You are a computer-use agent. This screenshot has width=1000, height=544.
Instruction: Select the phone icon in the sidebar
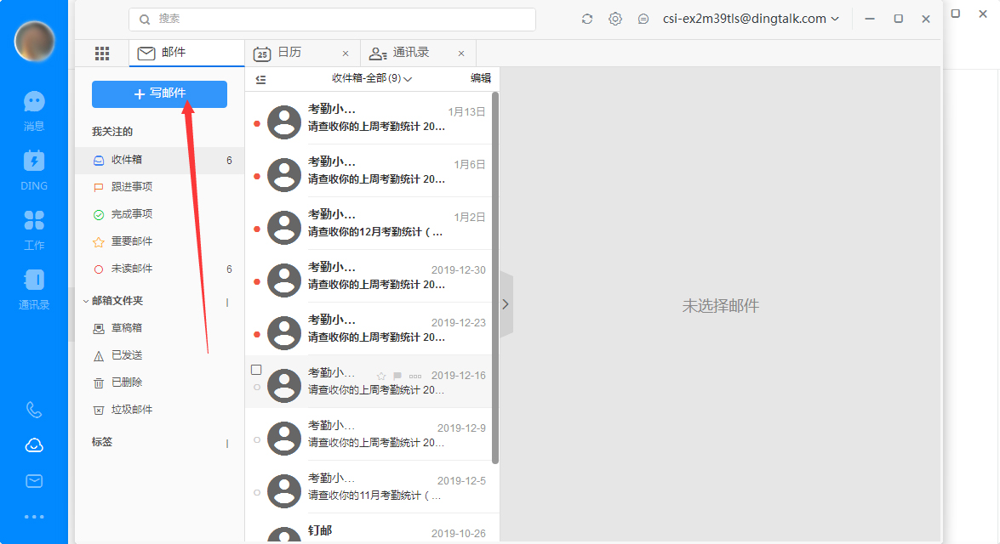34,410
